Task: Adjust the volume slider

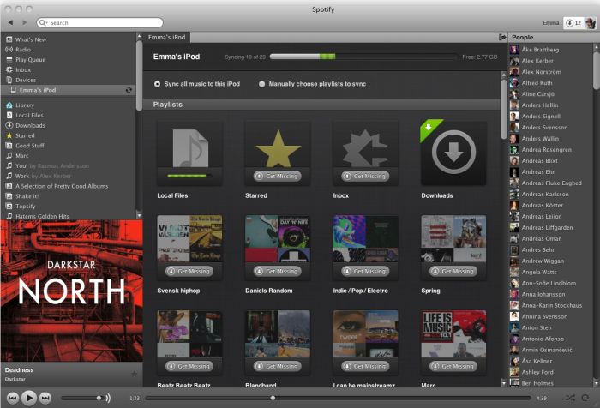Action: 99,398
